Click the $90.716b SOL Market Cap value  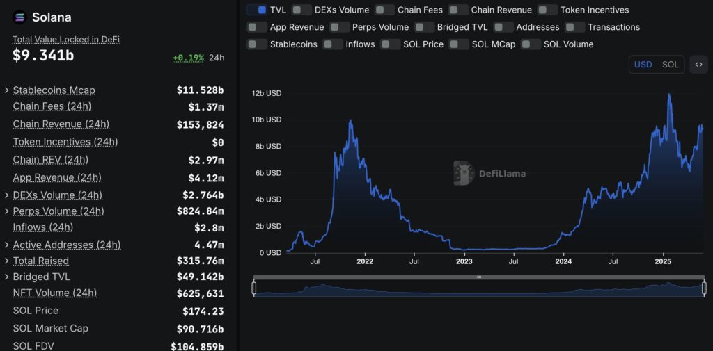coord(200,328)
